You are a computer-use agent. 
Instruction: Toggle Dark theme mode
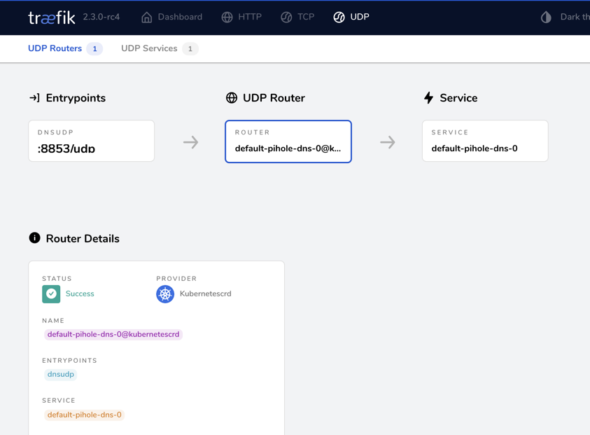click(547, 16)
